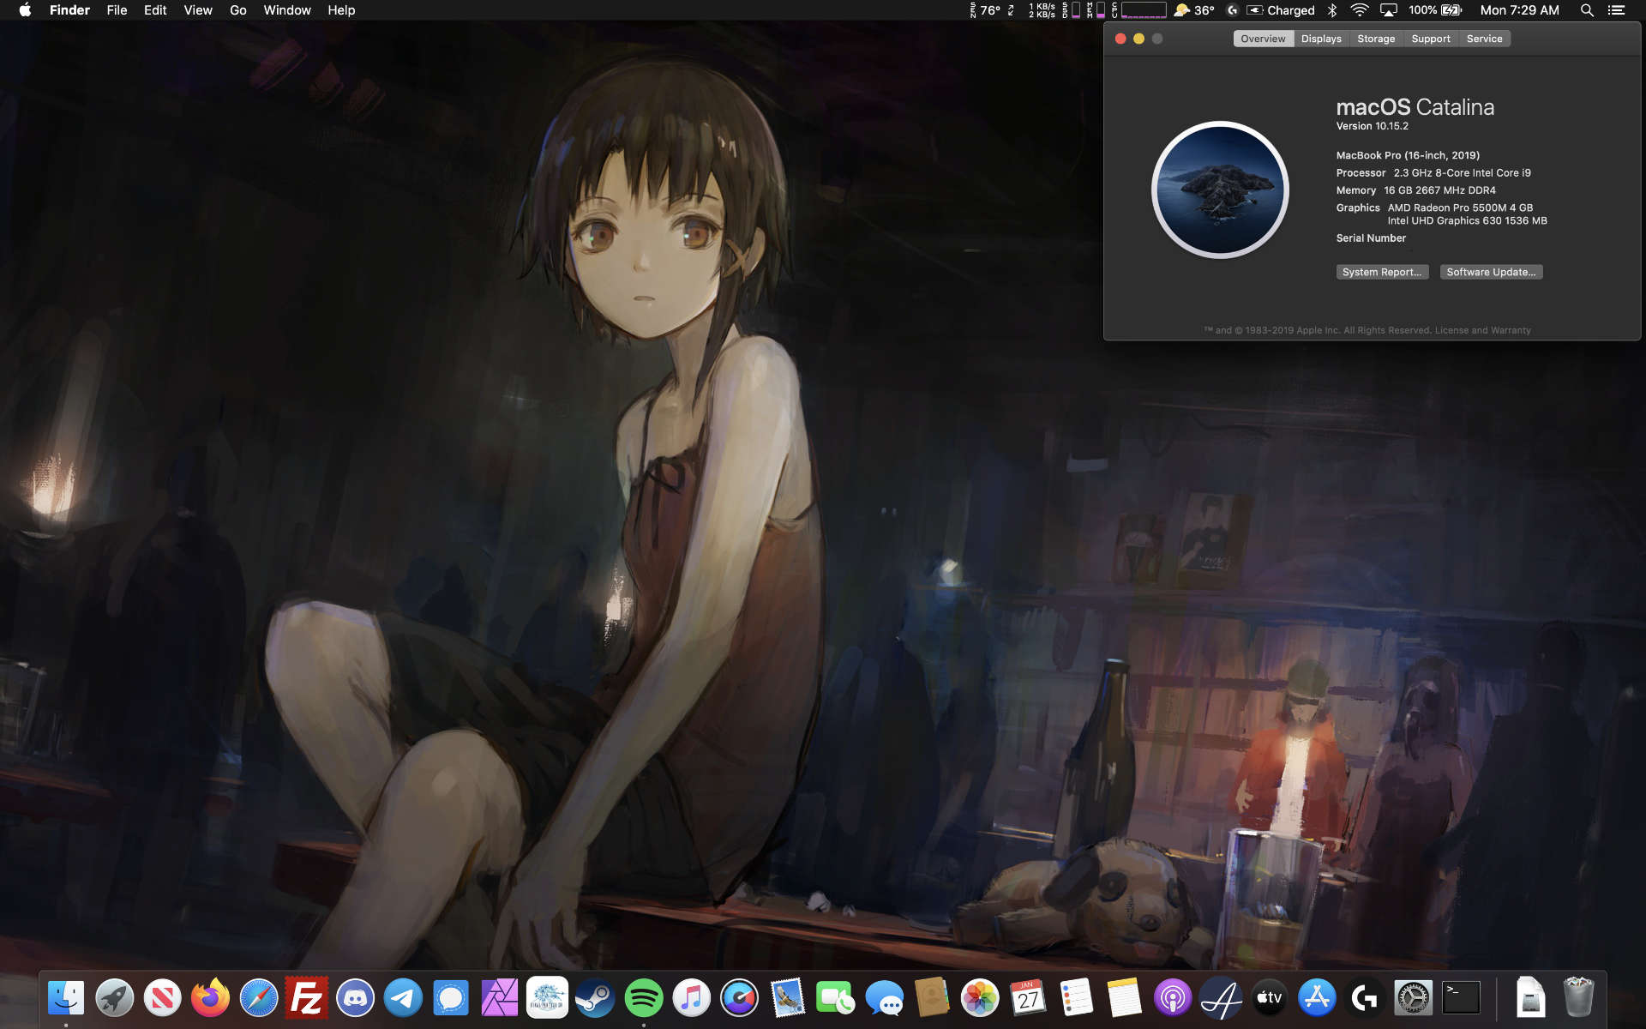Open Firefox from the dock
The width and height of the screenshot is (1646, 1029).
point(210,998)
